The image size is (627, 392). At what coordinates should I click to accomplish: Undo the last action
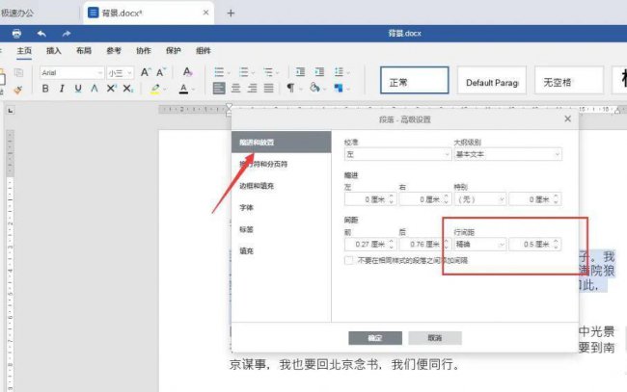click(41, 34)
